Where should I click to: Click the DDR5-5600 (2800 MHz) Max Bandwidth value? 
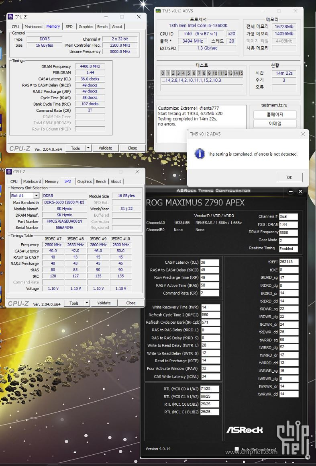[x=64, y=202]
